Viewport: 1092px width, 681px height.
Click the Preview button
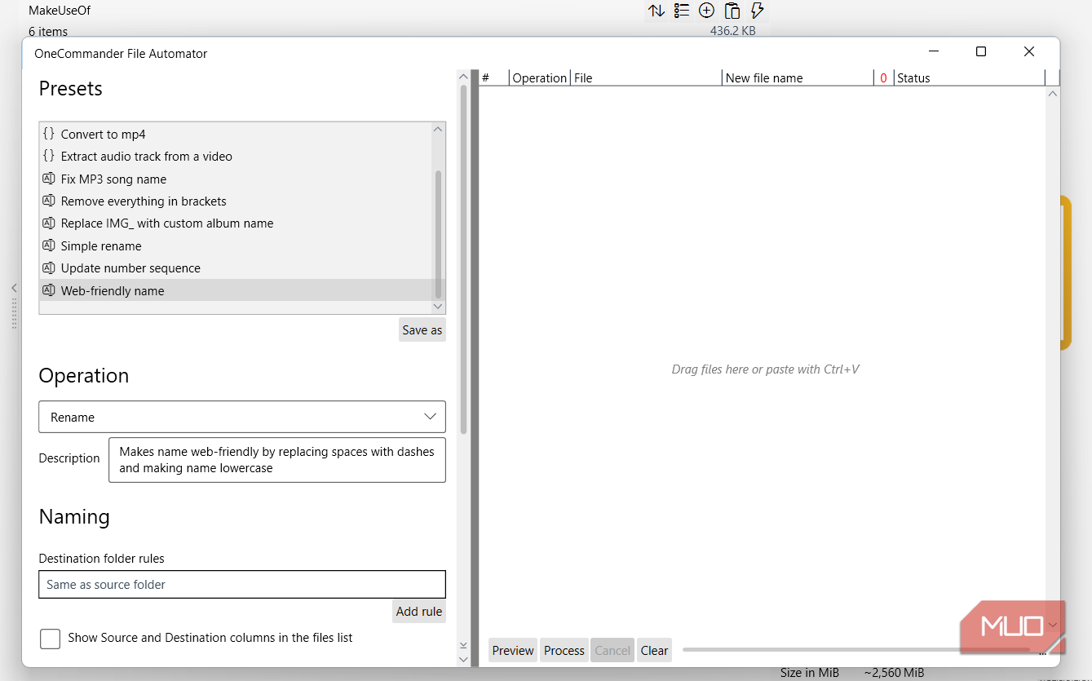coord(513,650)
